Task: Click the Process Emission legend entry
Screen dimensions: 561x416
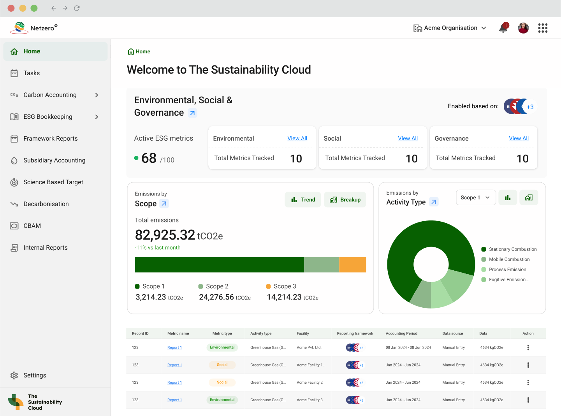Action: [504, 270]
